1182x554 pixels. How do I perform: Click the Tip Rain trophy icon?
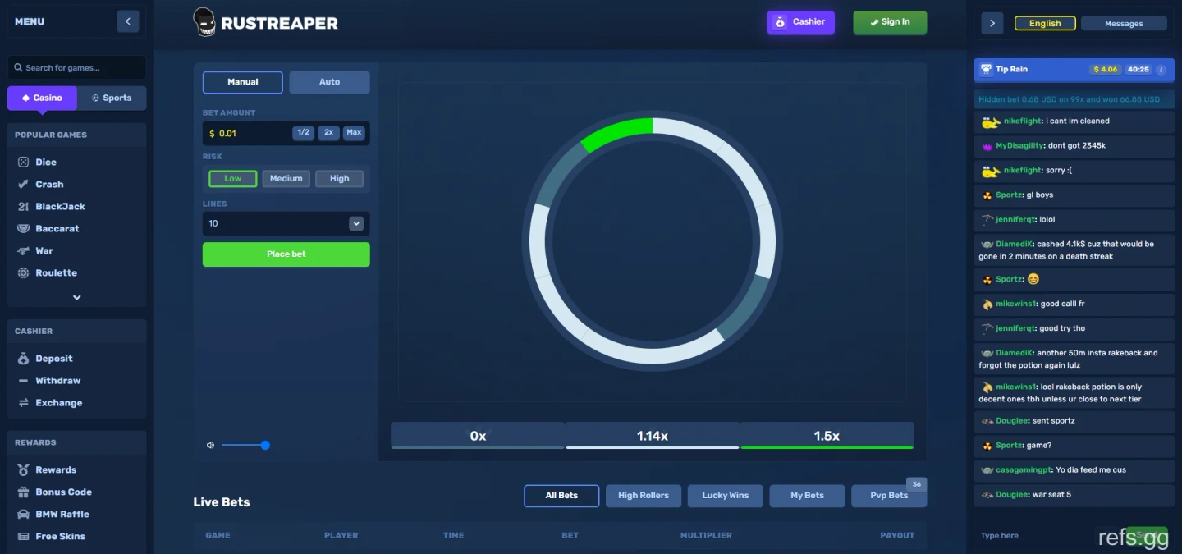click(x=986, y=70)
